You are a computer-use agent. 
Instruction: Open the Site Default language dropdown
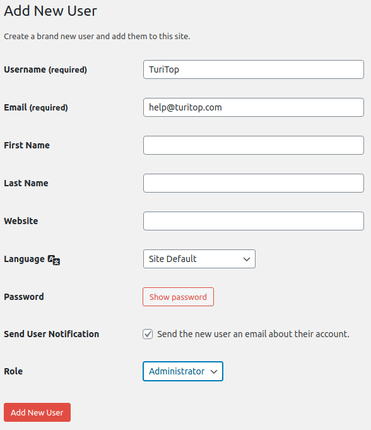click(199, 259)
